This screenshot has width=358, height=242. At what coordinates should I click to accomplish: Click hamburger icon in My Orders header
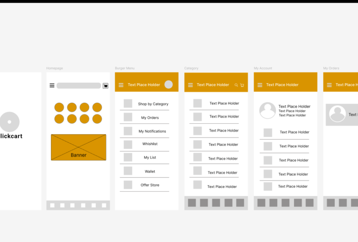pos(329,85)
